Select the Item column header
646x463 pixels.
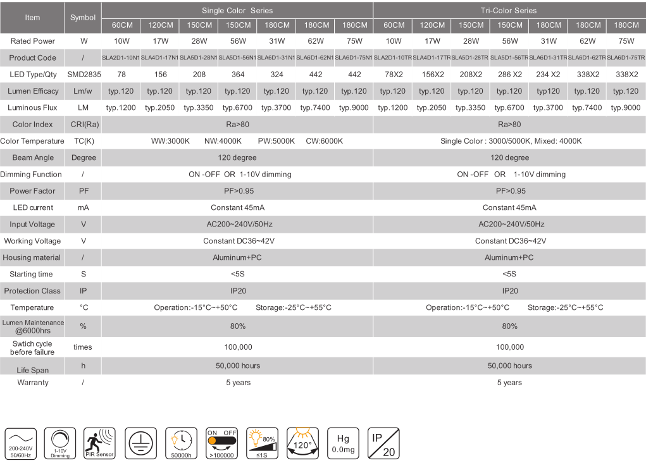pos(32,18)
